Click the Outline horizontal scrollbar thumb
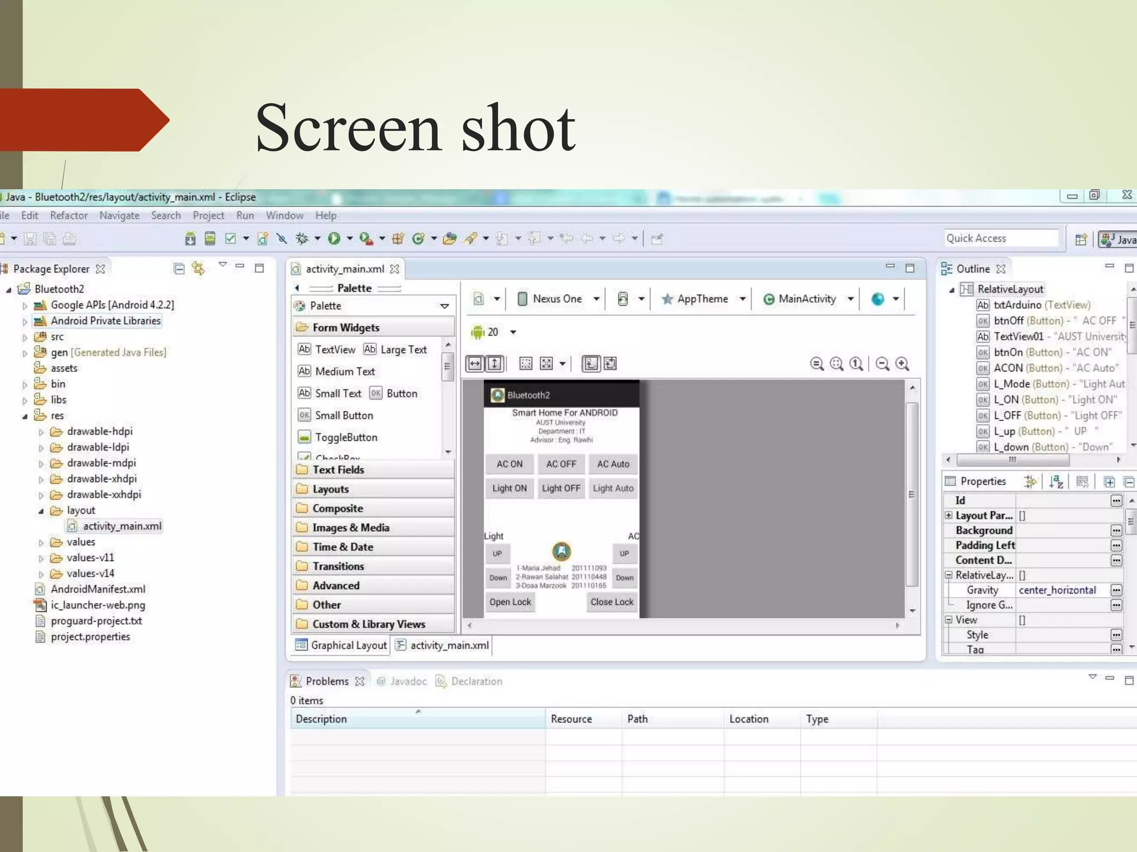The image size is (1137, 852). (x=1013, y=460)
